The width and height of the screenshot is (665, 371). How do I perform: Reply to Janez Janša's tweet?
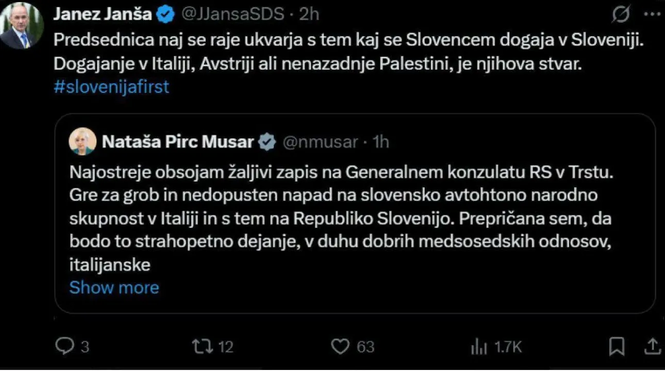pyautogui.click(x=65, y=346)
